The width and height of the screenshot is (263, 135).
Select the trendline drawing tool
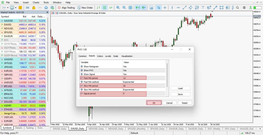pos(184,7)
